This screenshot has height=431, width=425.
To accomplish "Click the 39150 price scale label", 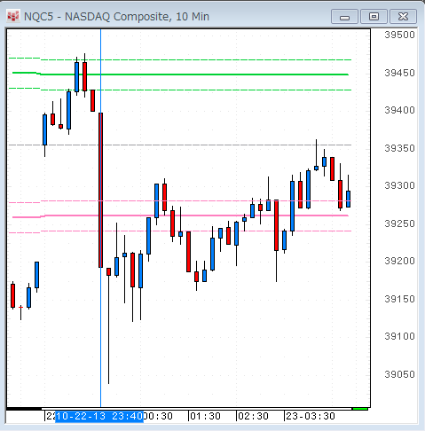I will click(399, 299).
